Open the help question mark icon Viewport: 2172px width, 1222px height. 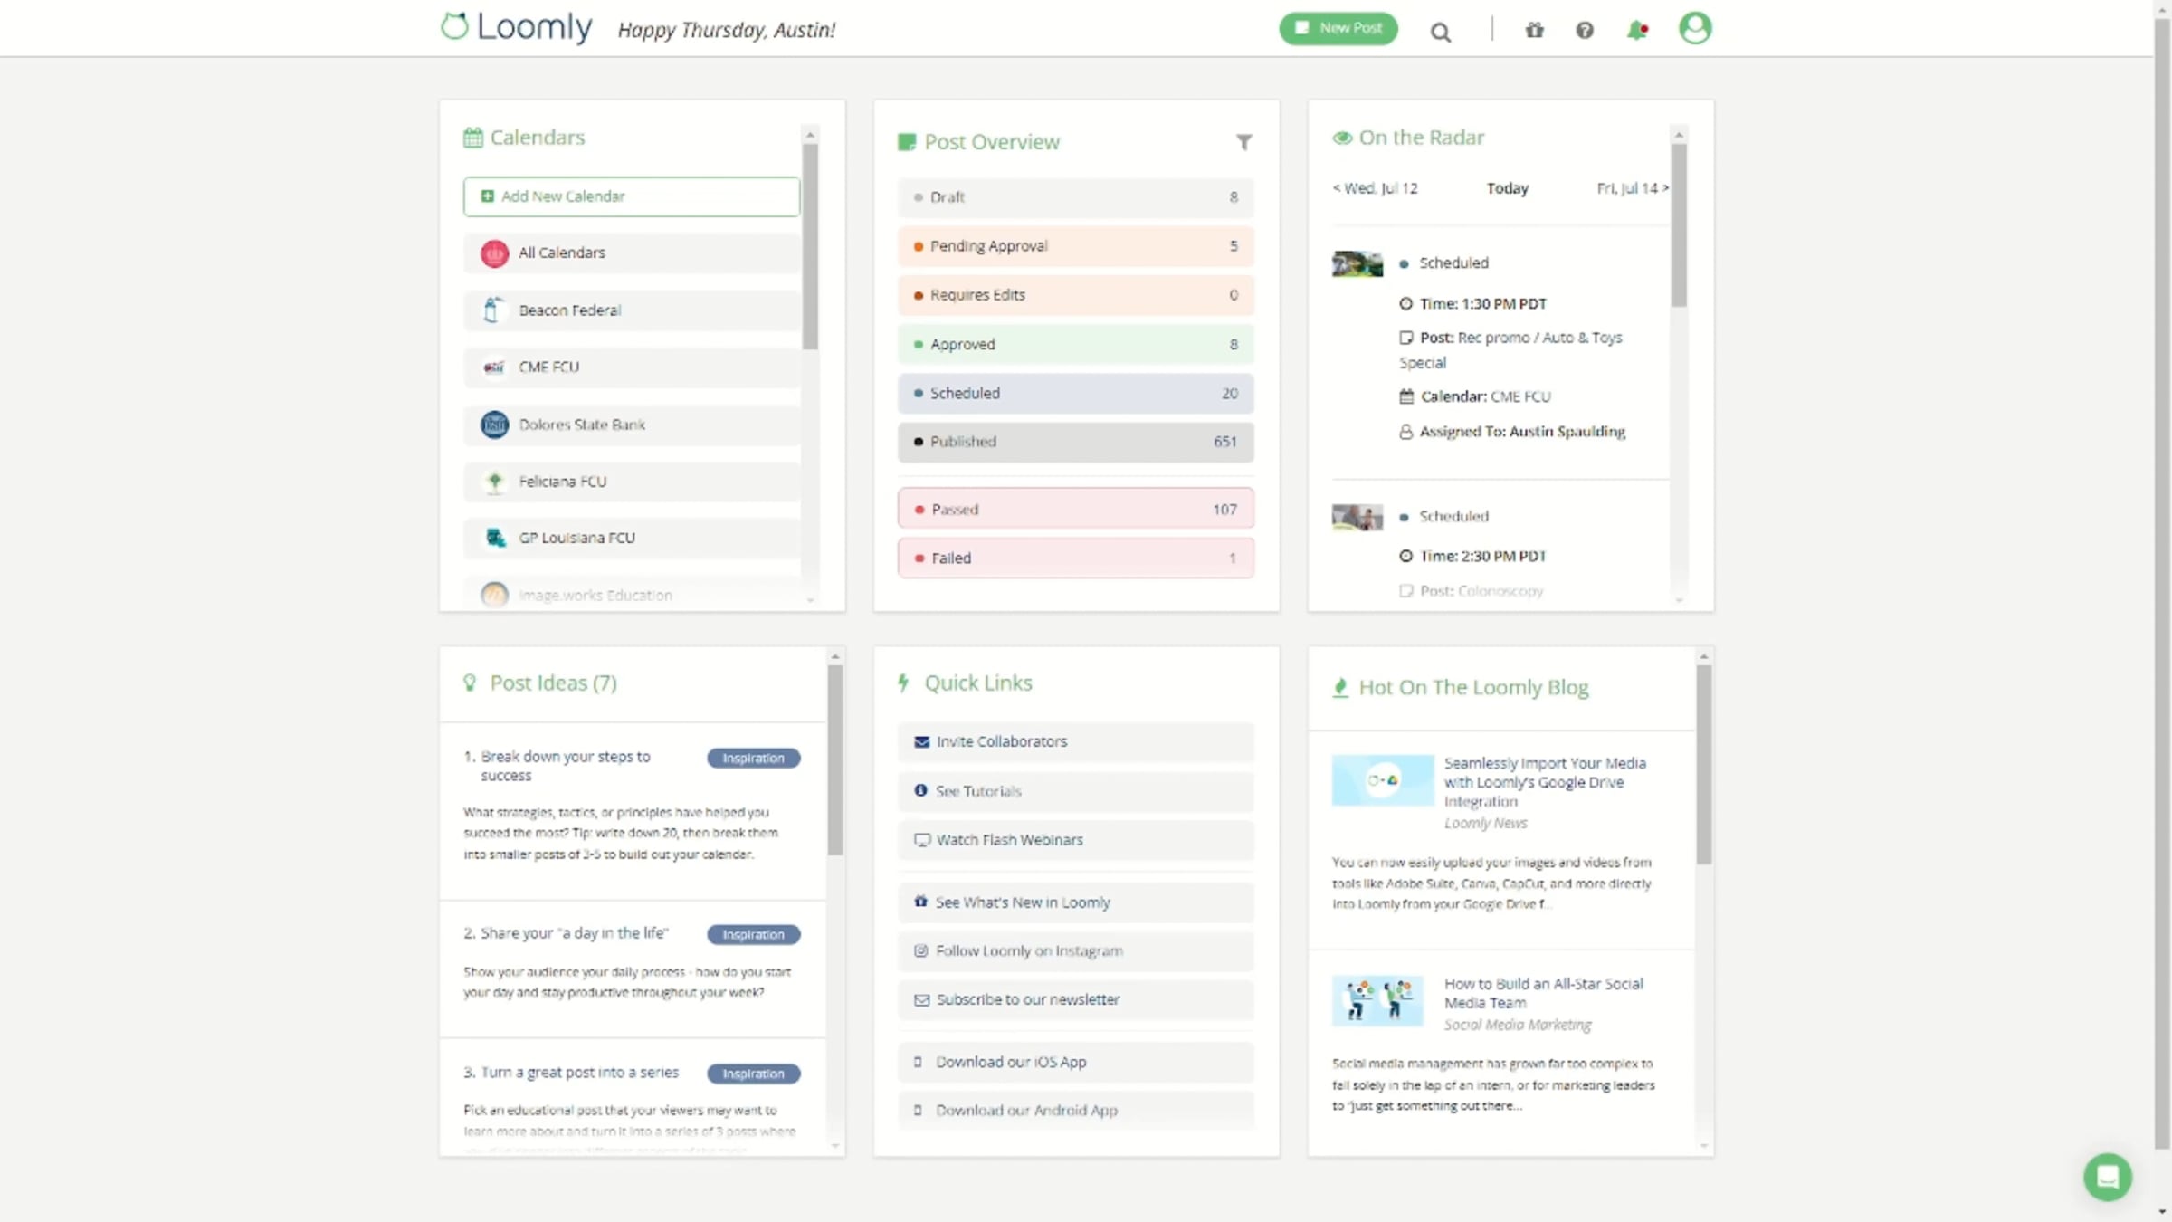pyautogui.click(x=1584, y=30)
